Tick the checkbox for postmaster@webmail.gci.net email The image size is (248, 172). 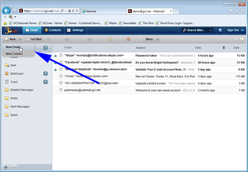(61, 90)
